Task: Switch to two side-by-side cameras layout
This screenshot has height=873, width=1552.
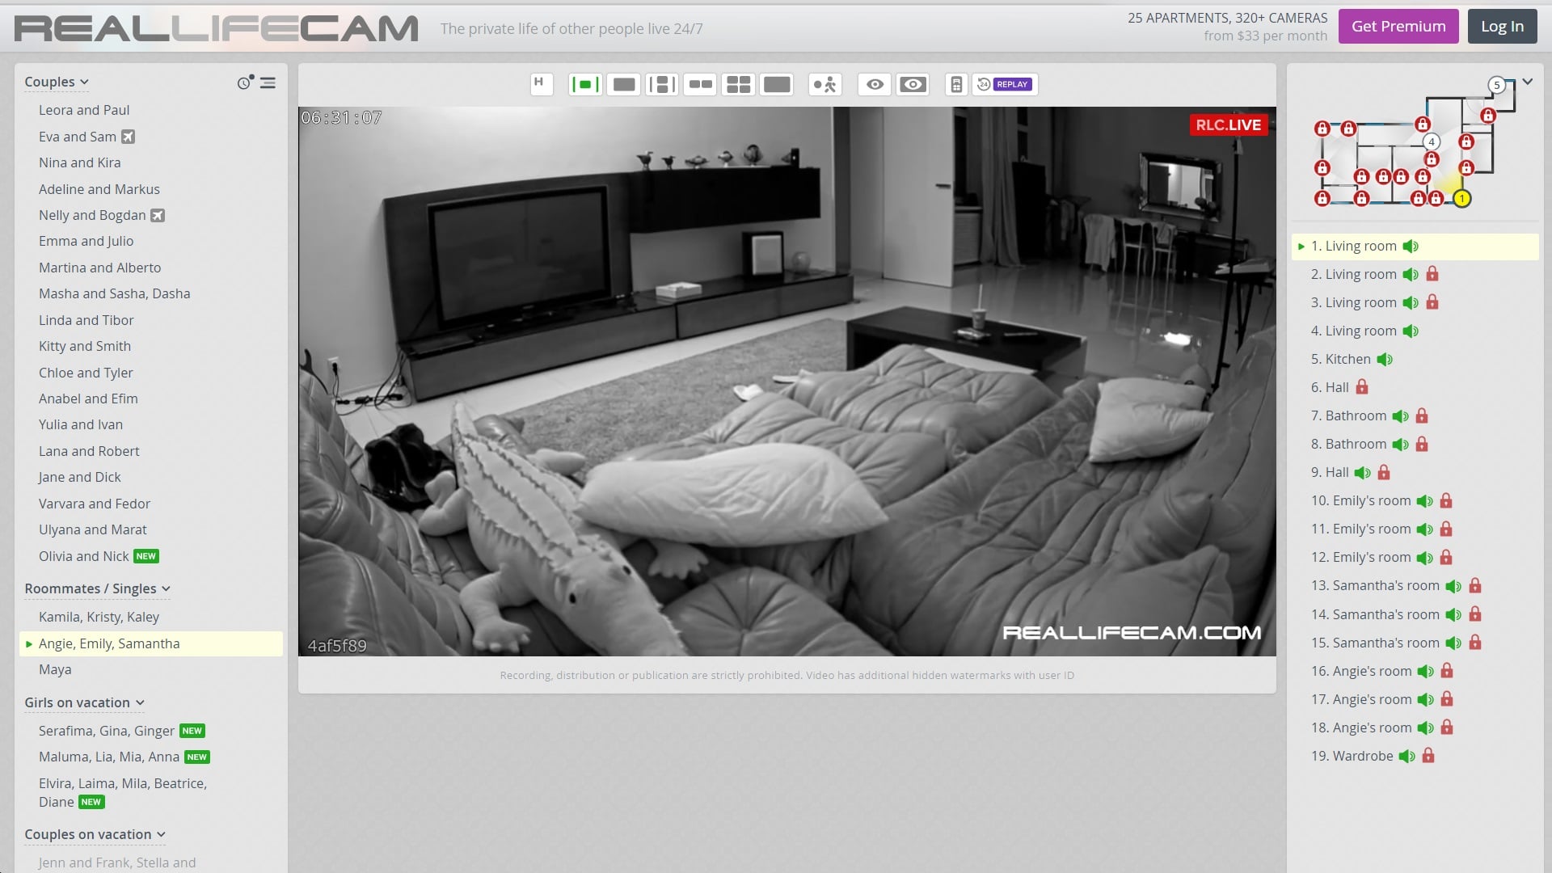Action: click(x=700, y=84)
